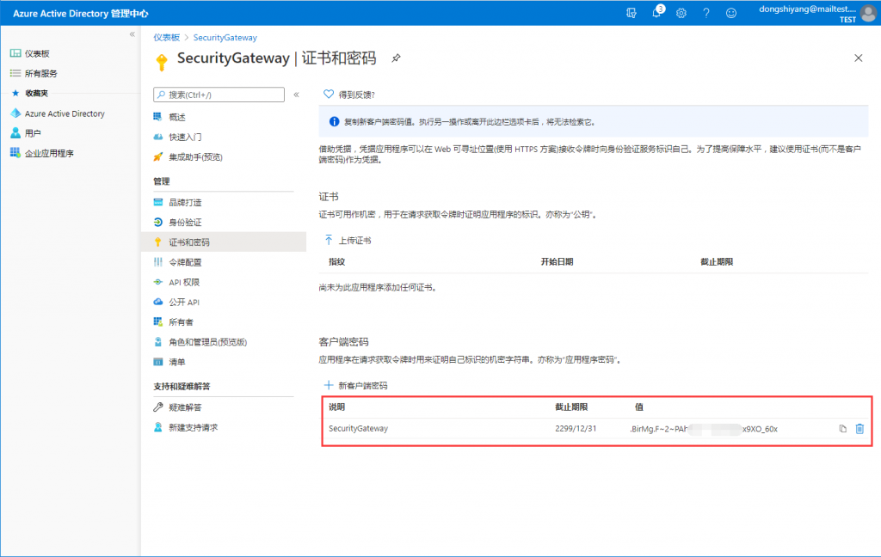Open the help question mark
881x557 pixels.
point(706,13)
